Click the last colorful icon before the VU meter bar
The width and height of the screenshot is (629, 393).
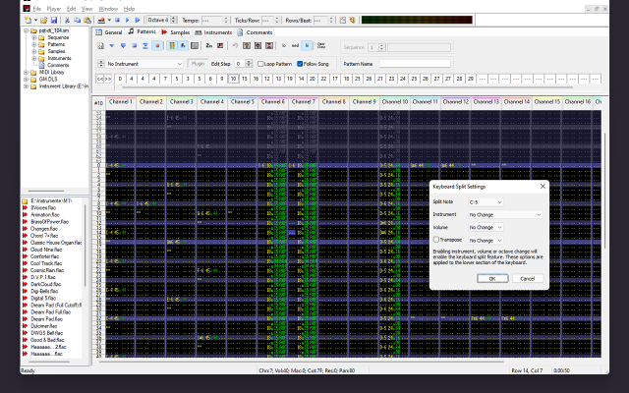353,20
